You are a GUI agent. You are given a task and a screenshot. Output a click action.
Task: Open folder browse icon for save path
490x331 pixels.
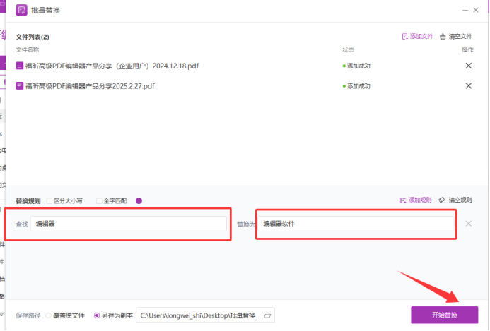click(x=267, y=315)
